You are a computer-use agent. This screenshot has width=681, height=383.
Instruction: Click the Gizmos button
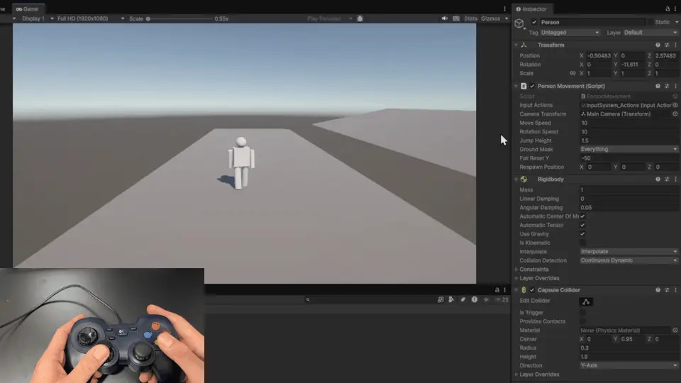[x=490, y=18]
